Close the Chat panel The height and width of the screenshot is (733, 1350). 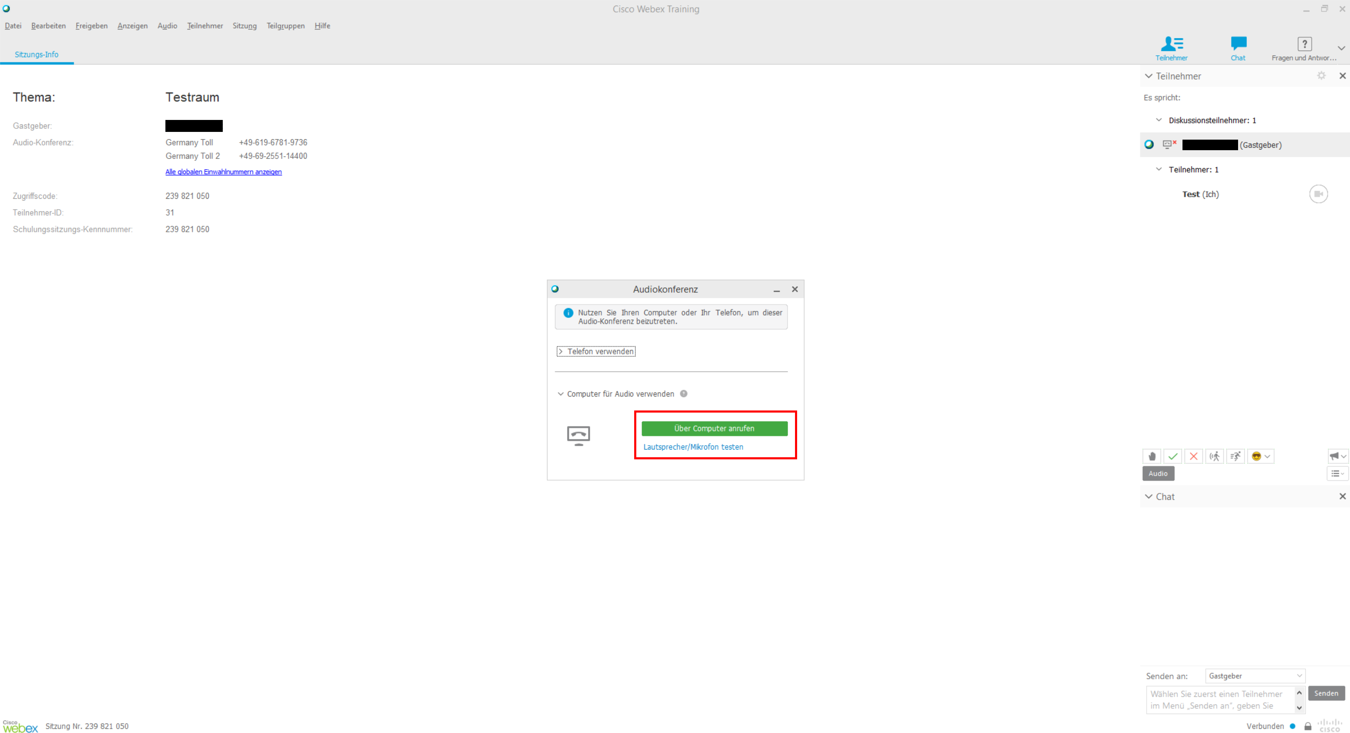pos(1343,497)
